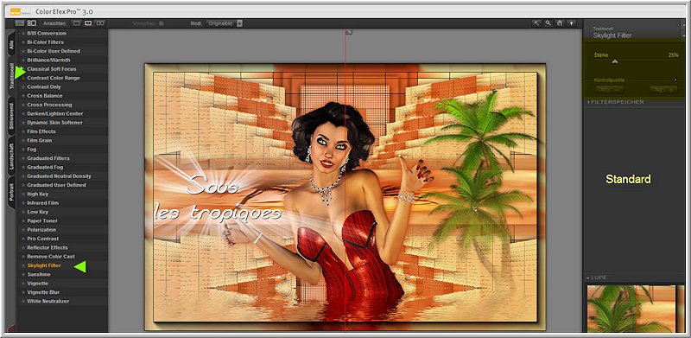Click the landscape thumbnail icon in top-left toolbar
This screenshot has width=691, height=338.
click(19, 23)
